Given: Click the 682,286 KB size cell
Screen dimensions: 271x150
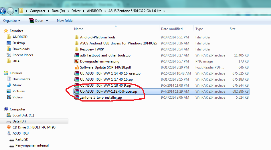Looking at the screenshot, I should [240, 91].
